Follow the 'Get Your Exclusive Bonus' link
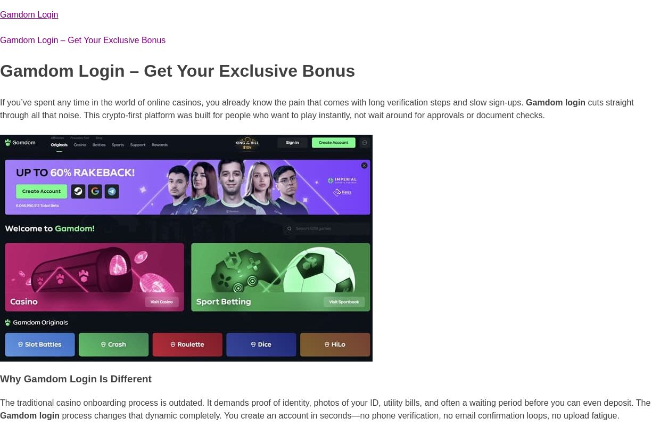This screenshot has width=660, height=426. coord(82,40)
